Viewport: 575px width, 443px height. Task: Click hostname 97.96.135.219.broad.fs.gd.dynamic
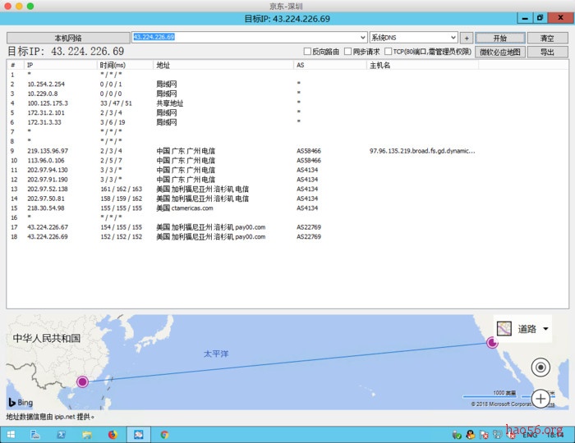(x=422, y=151)
